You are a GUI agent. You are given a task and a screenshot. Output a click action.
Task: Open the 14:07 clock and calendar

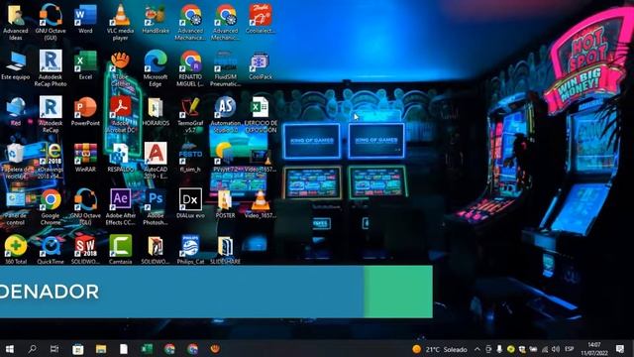click(x=594, y=349)
